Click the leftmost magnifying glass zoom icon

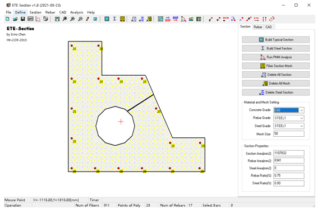tap(65, 19)
